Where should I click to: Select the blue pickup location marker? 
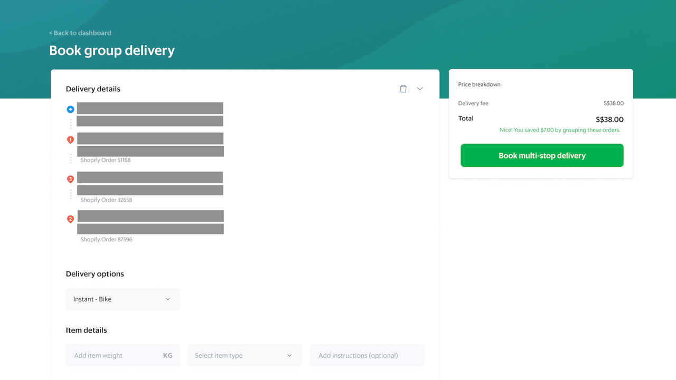click(70, 109)
